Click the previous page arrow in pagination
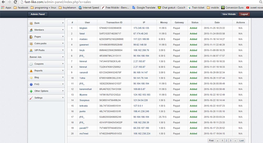The width and height of the screenshot is (263, 143). coord(218,140)
